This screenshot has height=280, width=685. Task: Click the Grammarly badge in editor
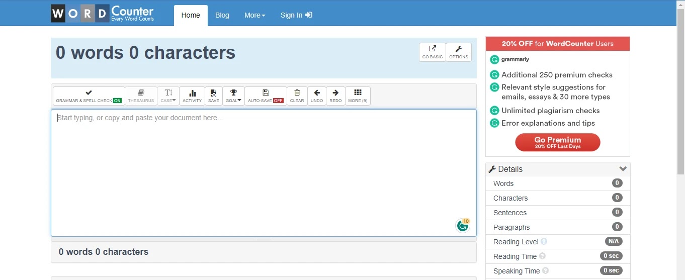tap(463, 226)
